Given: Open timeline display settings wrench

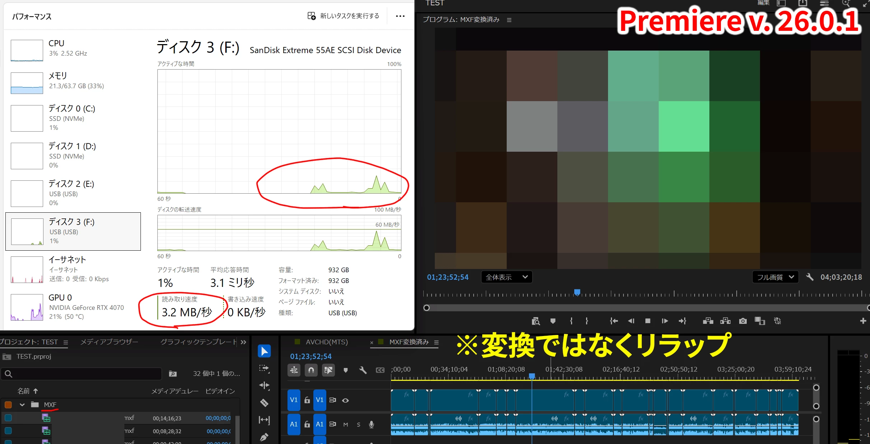Looking at the screenshot, I should click(363, 370).
